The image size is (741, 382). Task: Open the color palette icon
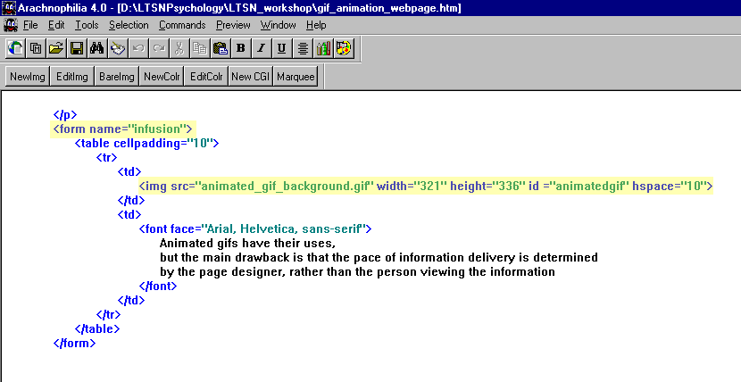pyautogui.click(x=343, y=48)
